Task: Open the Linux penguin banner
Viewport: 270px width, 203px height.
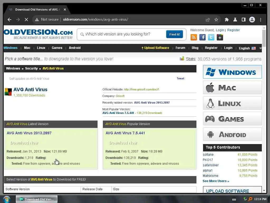Action: 232,103
